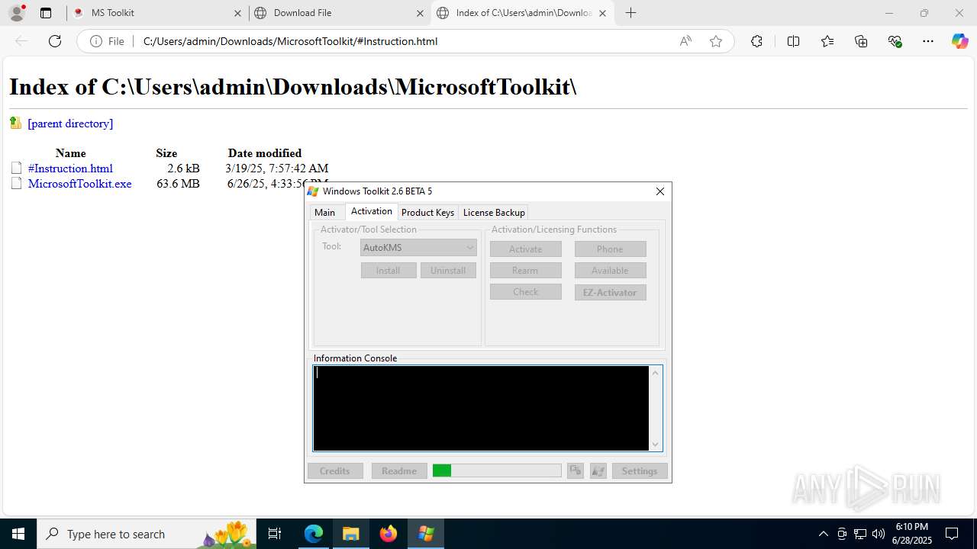977x549 pixels.
Task: Click the network icon in system tray
Action: (859, 534)
